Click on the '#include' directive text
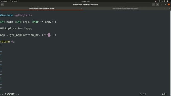 click(6, 15)
